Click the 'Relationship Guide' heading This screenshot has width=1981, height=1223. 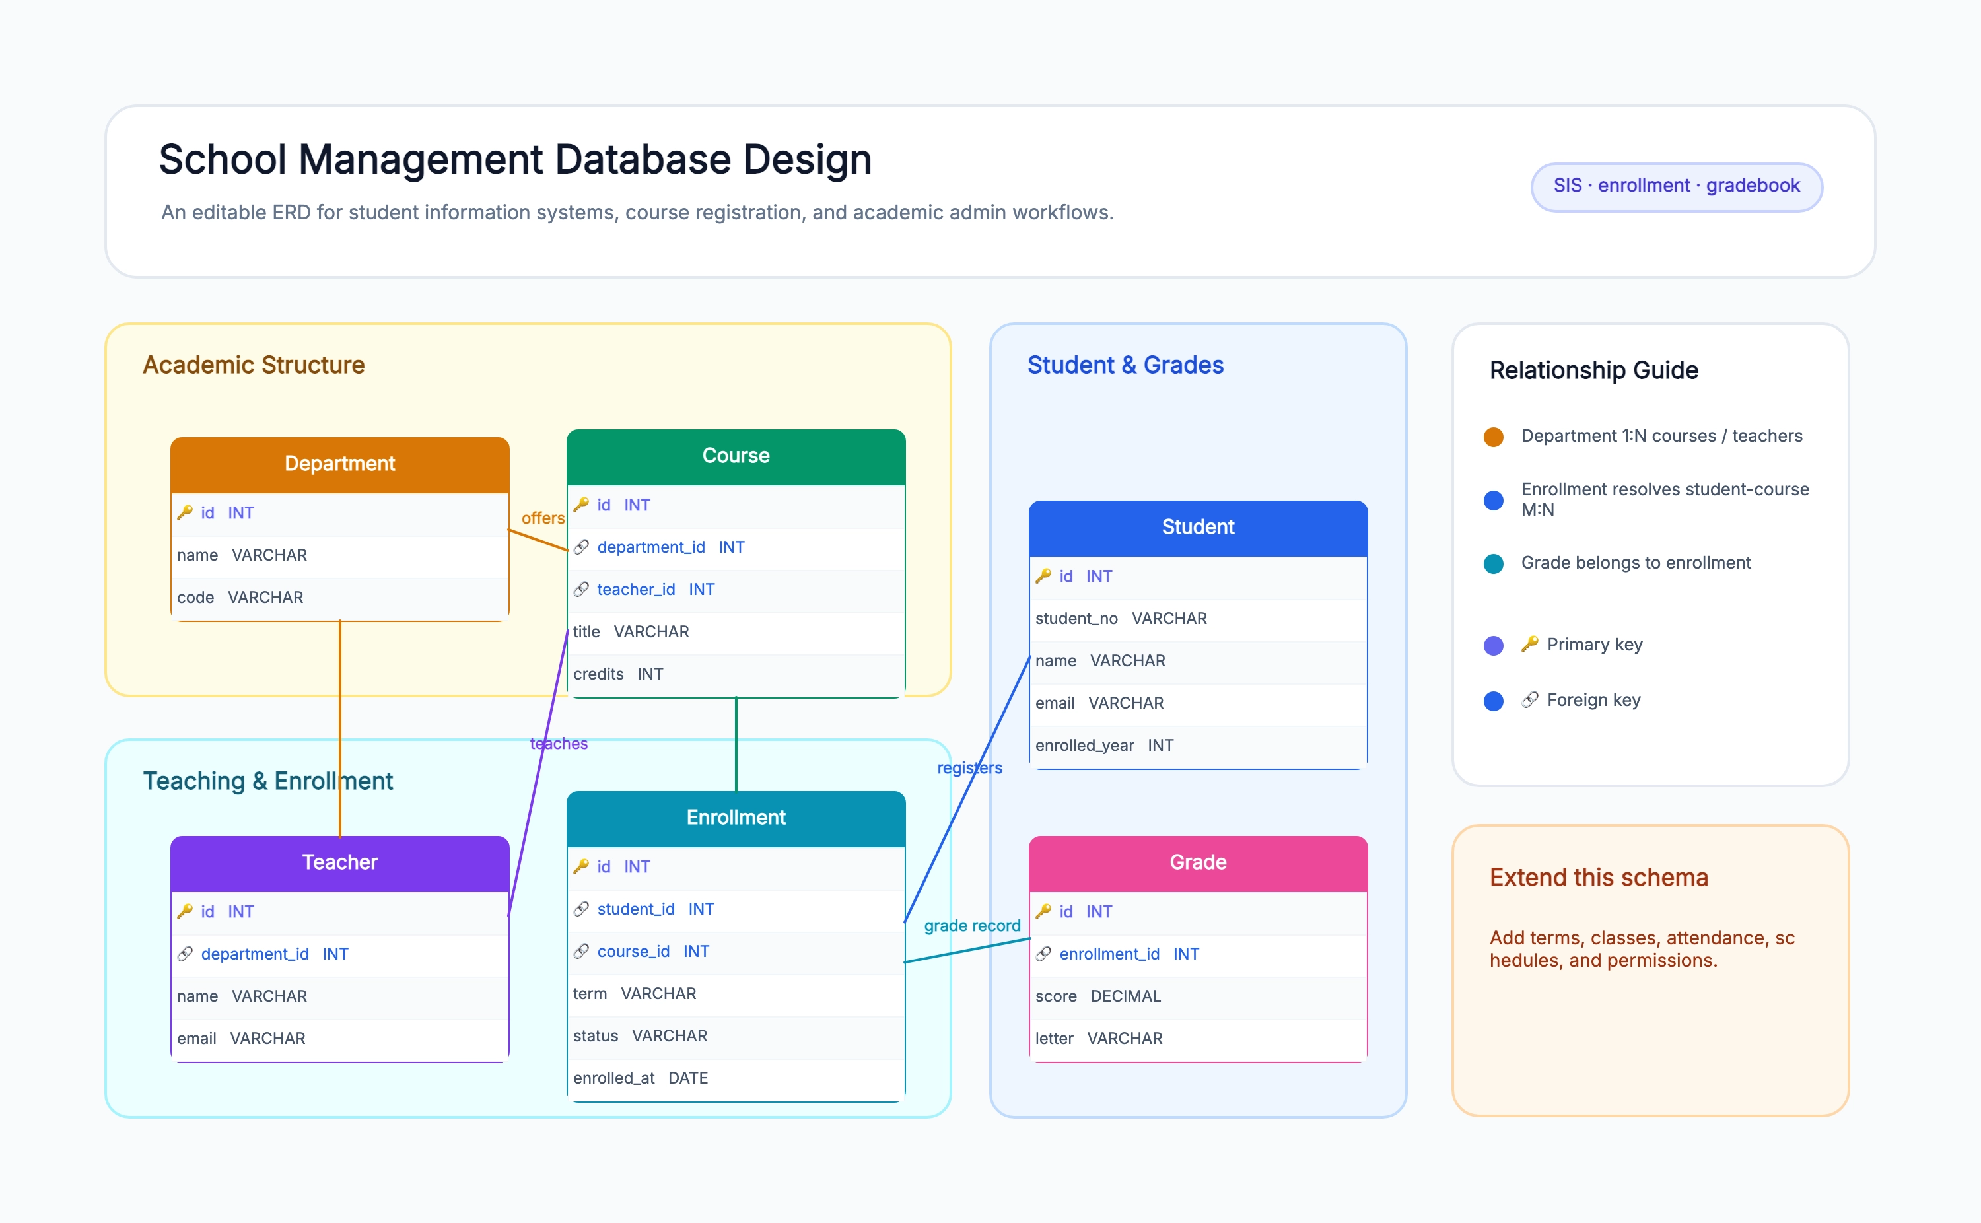coord(1593,370)
